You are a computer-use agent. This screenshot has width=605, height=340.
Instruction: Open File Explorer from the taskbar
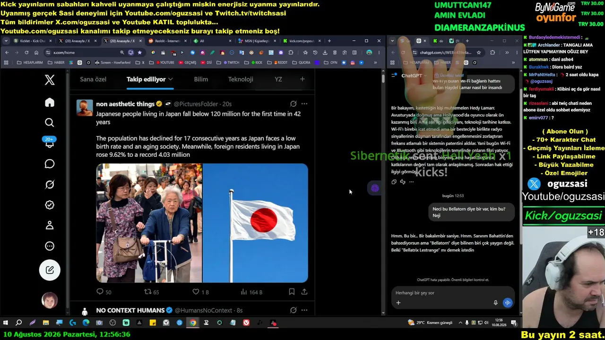coord(46,323)
